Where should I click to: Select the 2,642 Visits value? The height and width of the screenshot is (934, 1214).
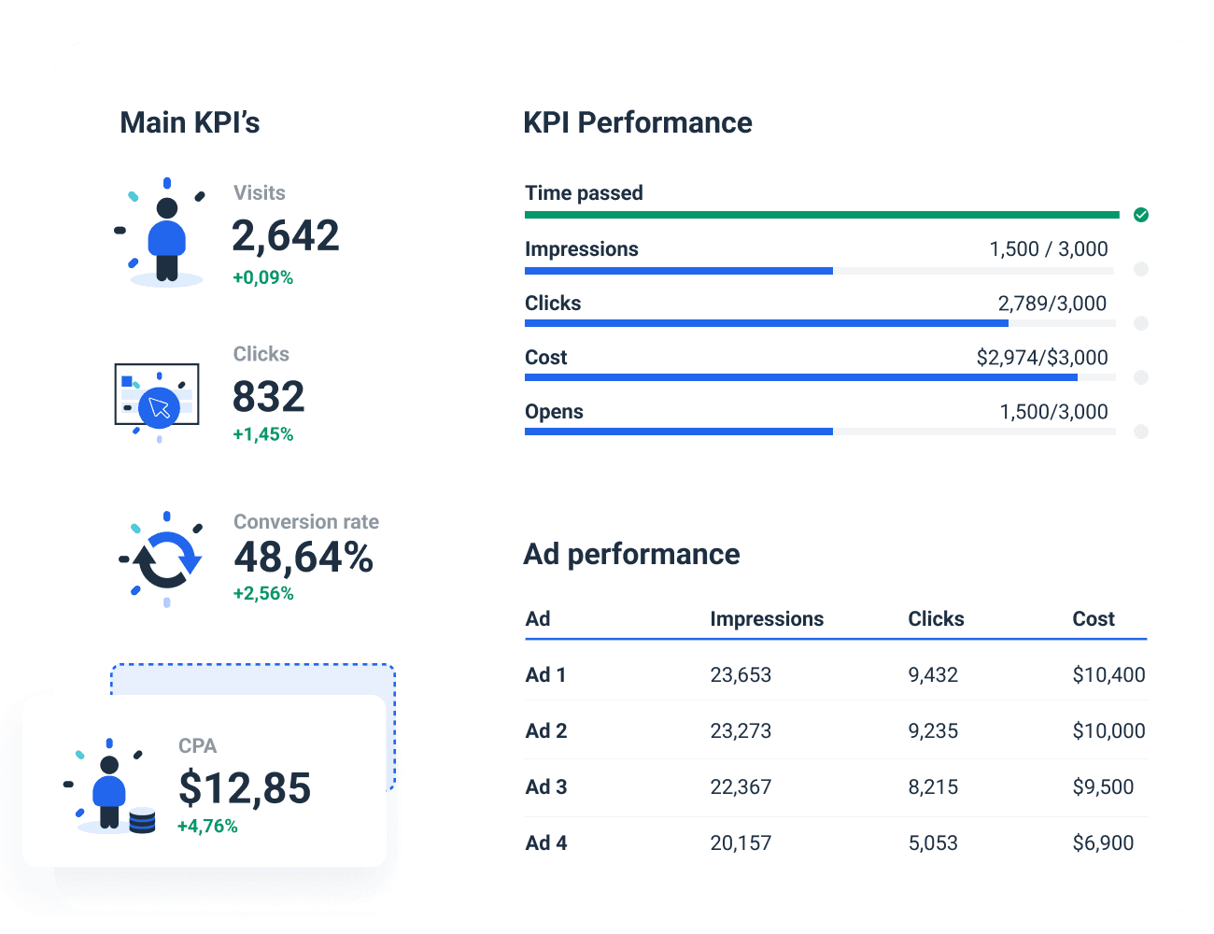(x=286, y=235)
